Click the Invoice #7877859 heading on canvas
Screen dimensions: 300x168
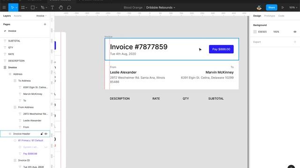click(x=139, y=47)
